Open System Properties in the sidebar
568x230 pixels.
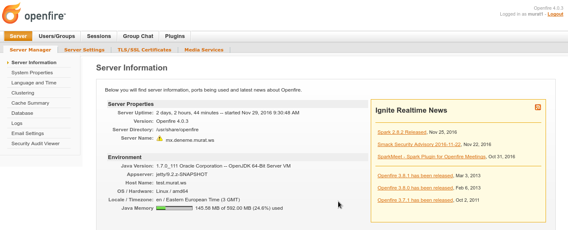click(x=32, y=73)
